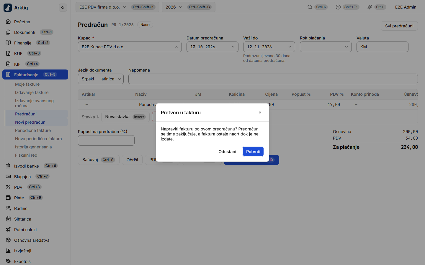Screen dimensions: 425x265
Task: Click the Izvještaji chart icon
Action: (x=8, y=251)
